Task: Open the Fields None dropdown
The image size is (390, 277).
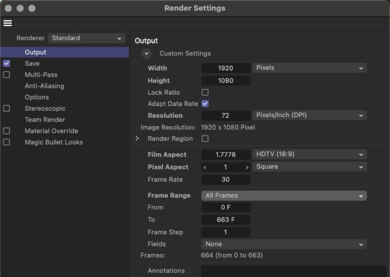Action: point(284,244)
